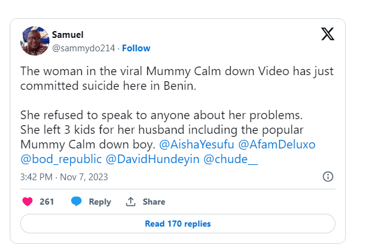The width and height of the screenshot is (369, 248).
Task: Click the share arrow icon
Action: pyautogui.click(x=130, y=202)
